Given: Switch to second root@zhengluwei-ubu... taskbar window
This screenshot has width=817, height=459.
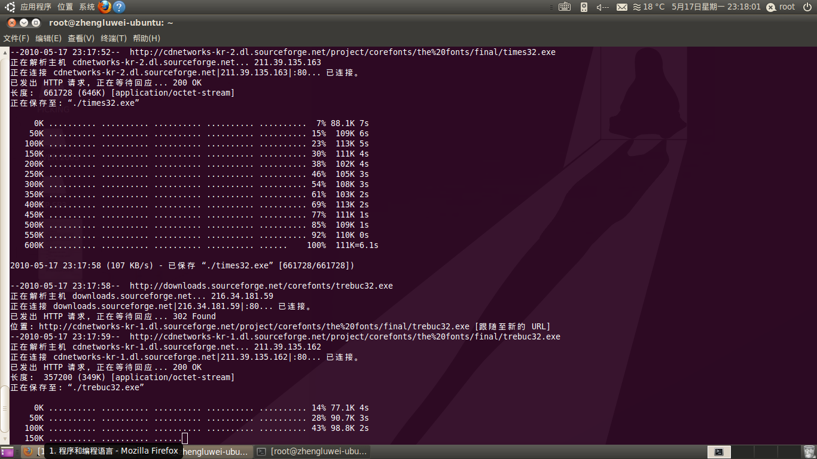Looking at the screenshot, I should 312,452.
